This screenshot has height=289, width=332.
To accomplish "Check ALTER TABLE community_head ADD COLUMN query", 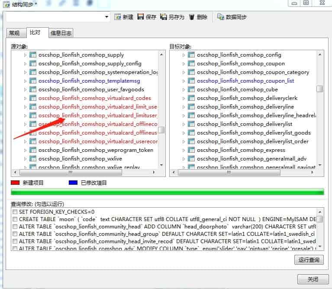I will tap(15, 227).
